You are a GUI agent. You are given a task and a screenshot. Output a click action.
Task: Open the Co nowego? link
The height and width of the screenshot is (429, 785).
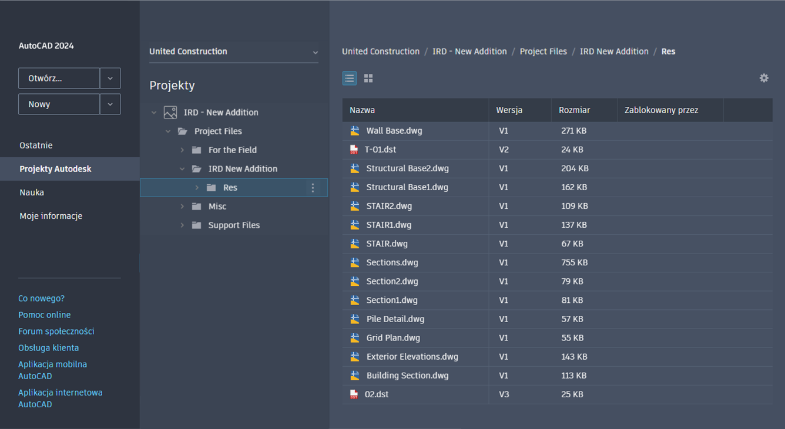pyautogui.click(x=42, y=298)
